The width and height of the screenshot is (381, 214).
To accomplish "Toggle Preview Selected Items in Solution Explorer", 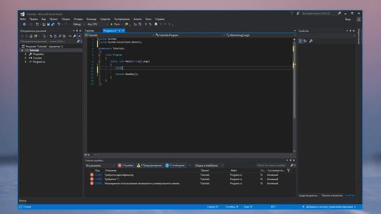I will click(x=79, y=36).
